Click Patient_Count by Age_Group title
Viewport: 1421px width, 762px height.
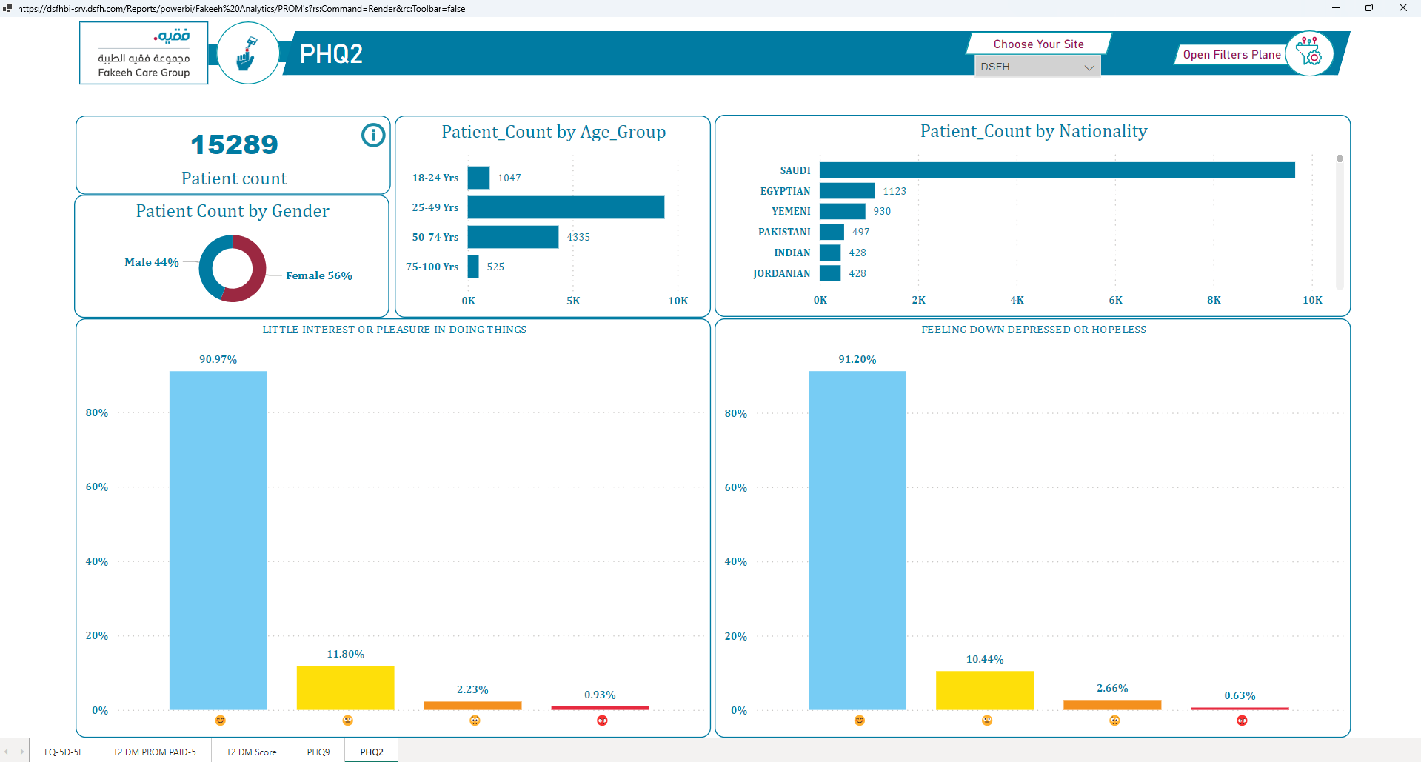pyautogui.click(x=554, y=132)
